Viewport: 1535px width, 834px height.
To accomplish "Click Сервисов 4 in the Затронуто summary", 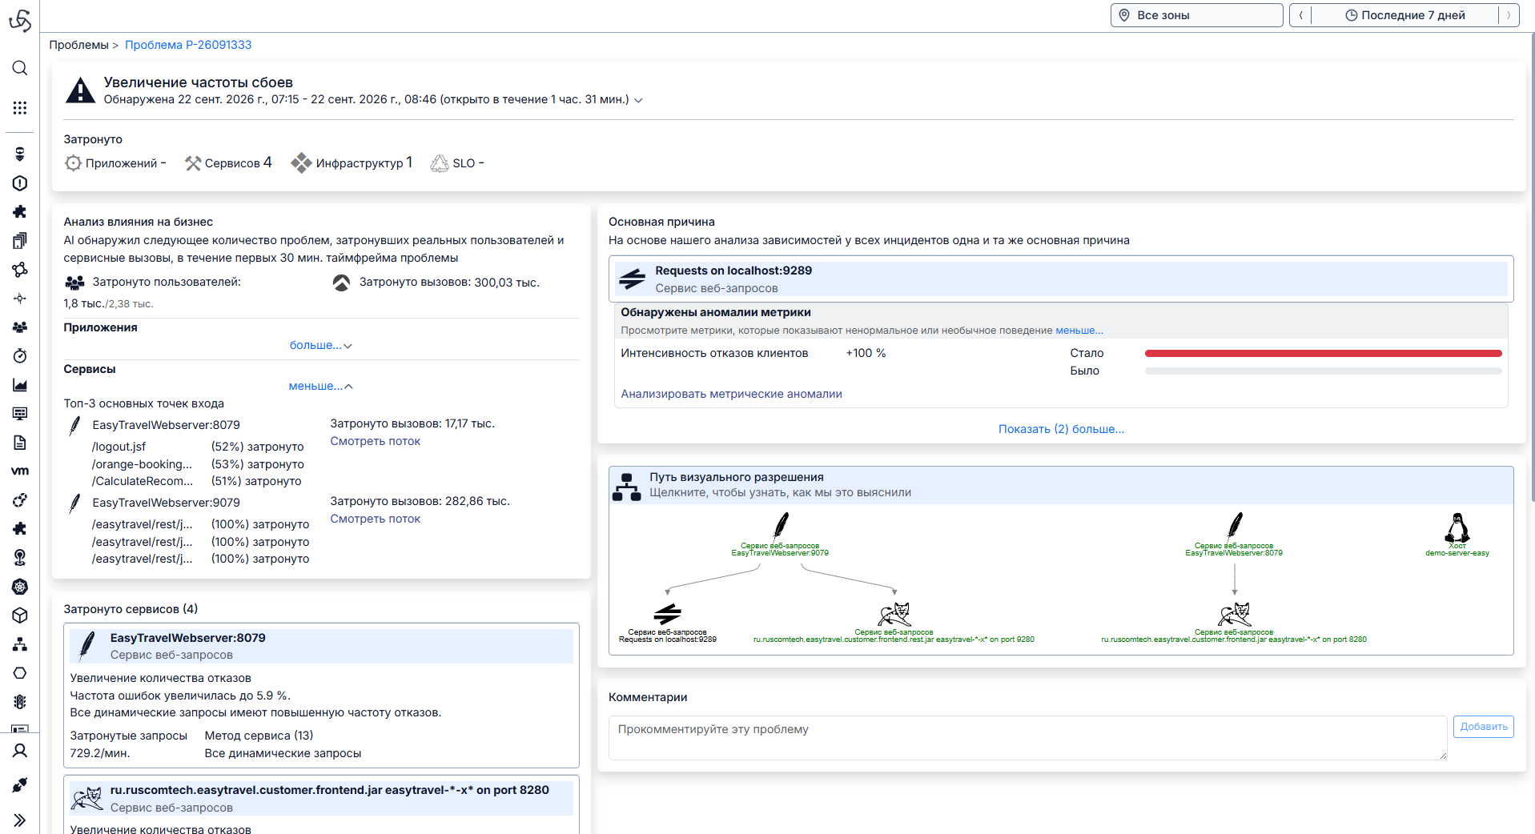I will click(x=228, y=163).
